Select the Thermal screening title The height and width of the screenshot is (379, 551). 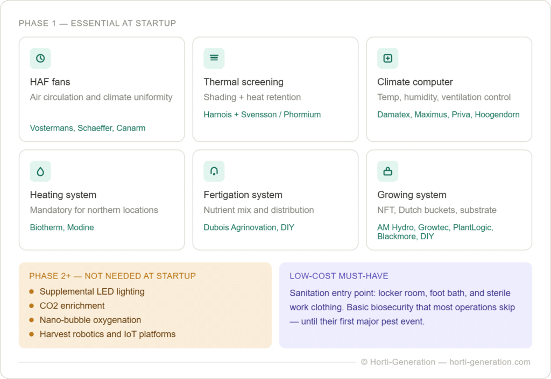tap(244, 82)
